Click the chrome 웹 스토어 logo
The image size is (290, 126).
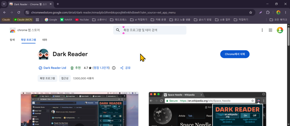point(25,30)
